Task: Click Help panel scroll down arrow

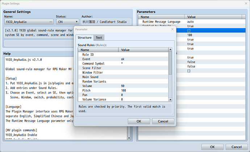Action: pos(129,138)
